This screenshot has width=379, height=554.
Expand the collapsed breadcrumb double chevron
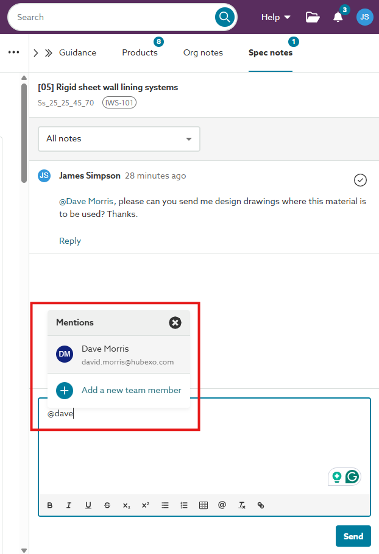coord(48,52)
